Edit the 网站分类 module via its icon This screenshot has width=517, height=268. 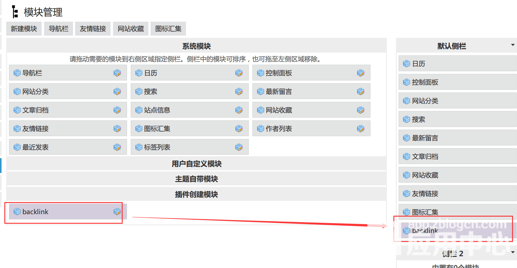click(117, 92)
